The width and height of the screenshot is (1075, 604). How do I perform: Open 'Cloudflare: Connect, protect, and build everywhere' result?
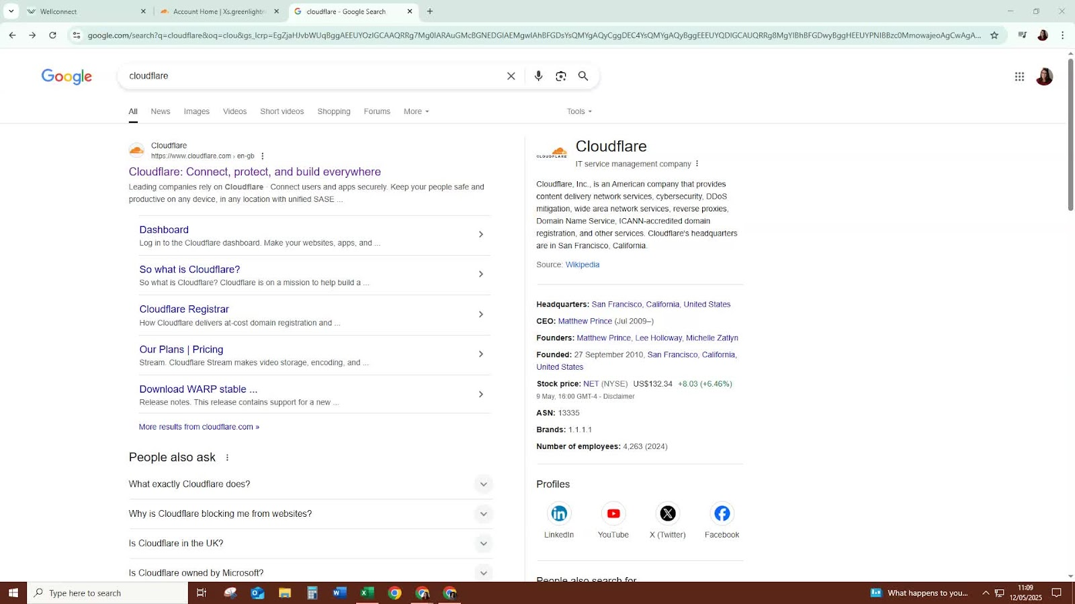tap(255, 172)
